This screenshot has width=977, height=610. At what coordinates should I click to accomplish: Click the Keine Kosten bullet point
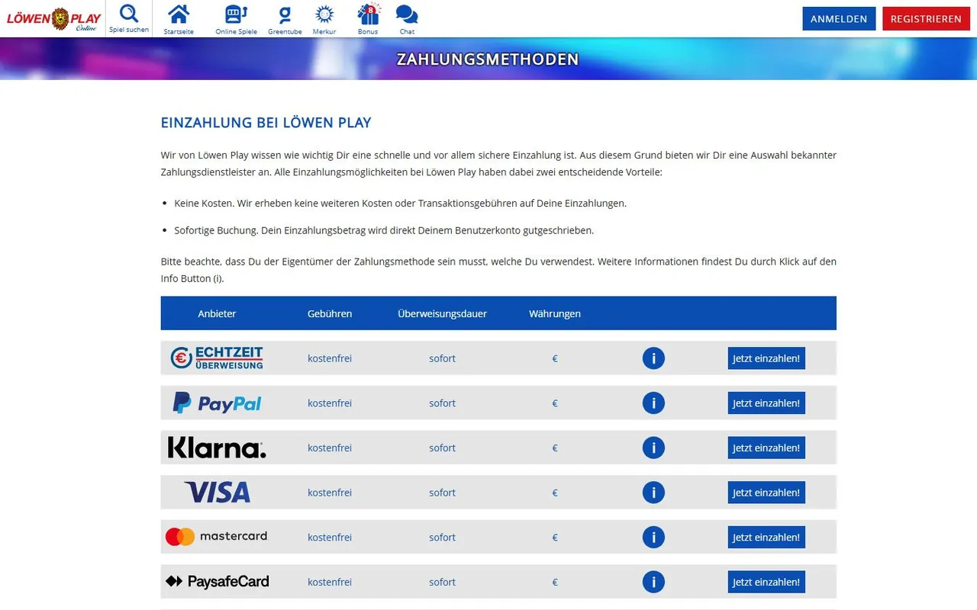click(400, 204)
